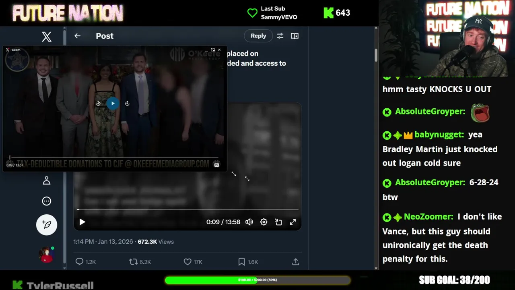Click the chat username NeoZoomer
The height and width of the screenshot is (290, 515).
click(428, 217)
